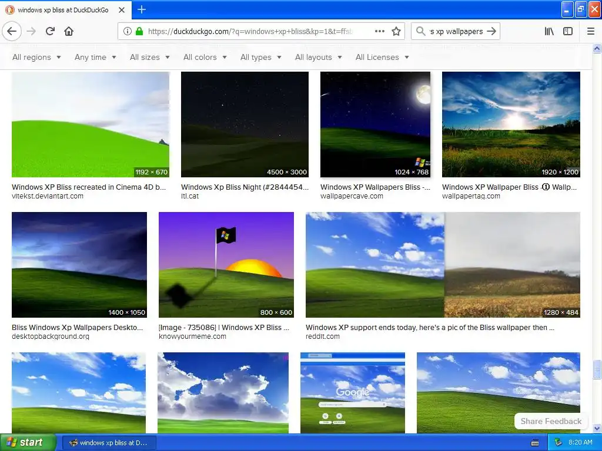The height and width of the screenshot is (451, 602).
Task: Reload the current page
Action: click(51, 31)
